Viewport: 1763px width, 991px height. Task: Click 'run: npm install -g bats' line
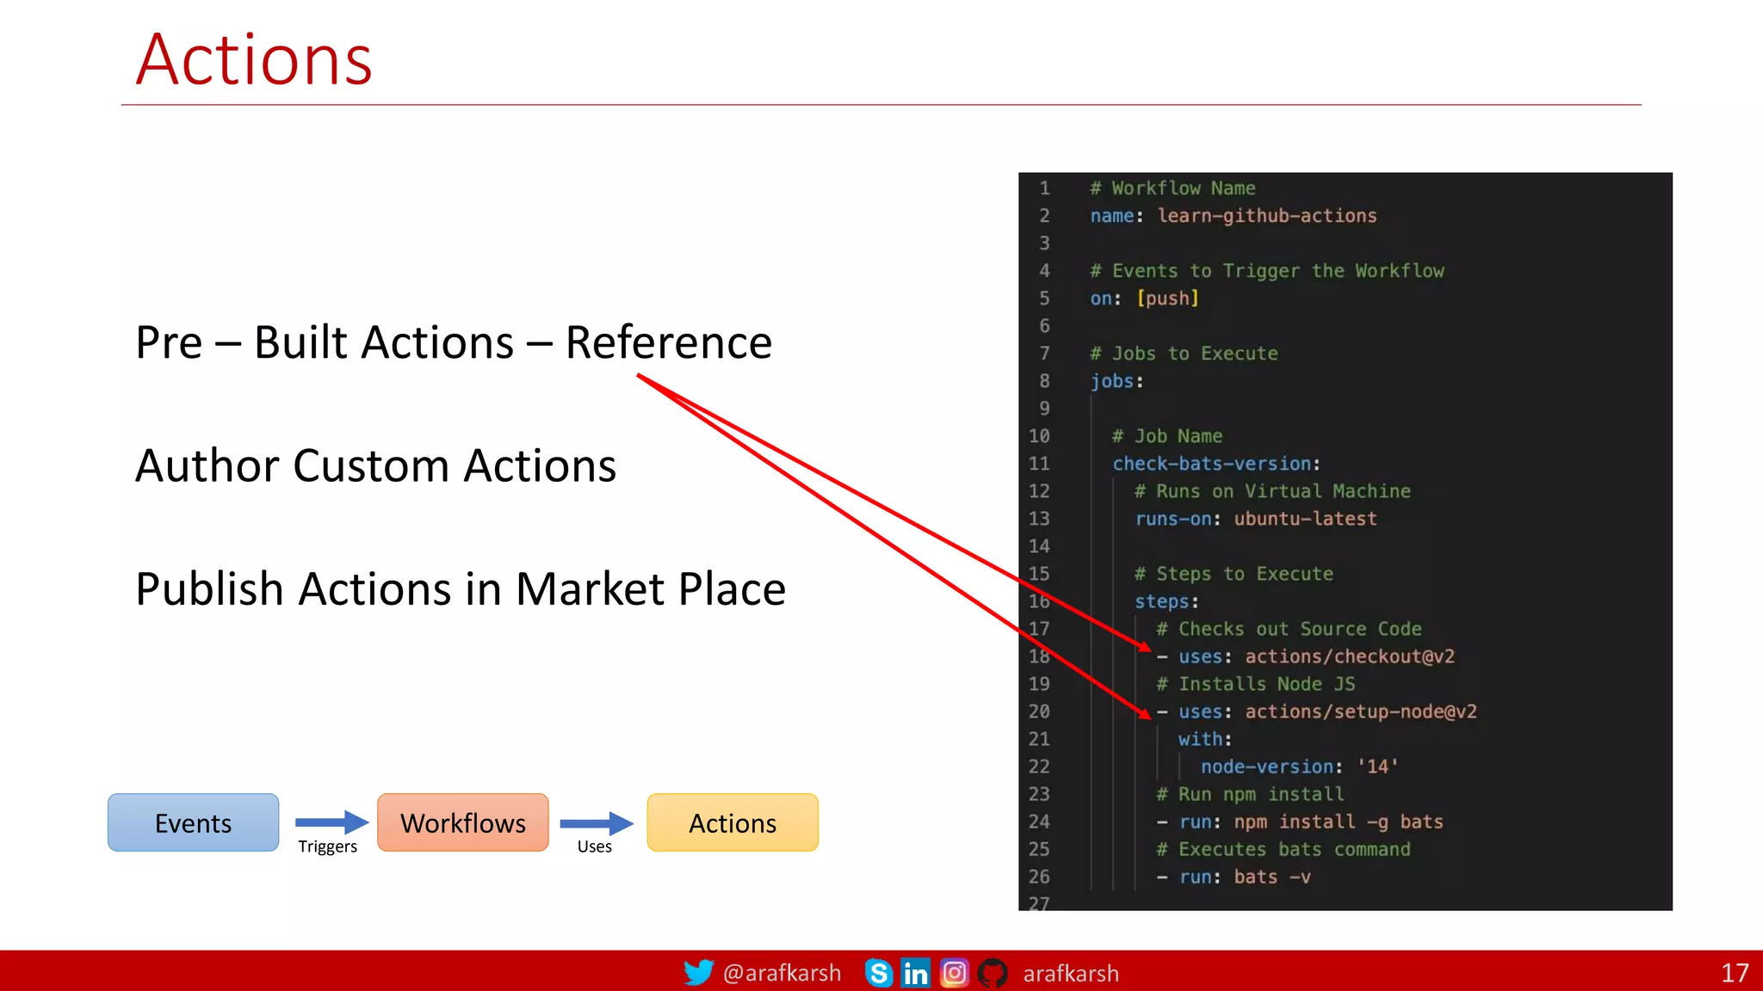tap(1300, 822)
